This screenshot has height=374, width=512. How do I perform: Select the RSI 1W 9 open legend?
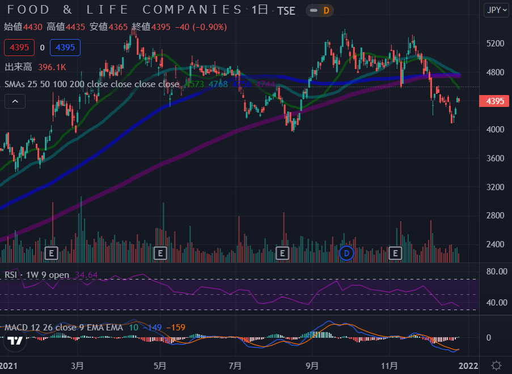coord(37,275)
